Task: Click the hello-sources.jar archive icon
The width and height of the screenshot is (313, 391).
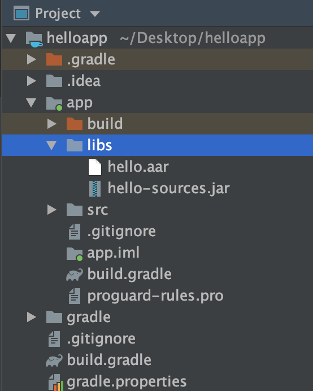Action: pyautogui.click(x=95, y=189)
